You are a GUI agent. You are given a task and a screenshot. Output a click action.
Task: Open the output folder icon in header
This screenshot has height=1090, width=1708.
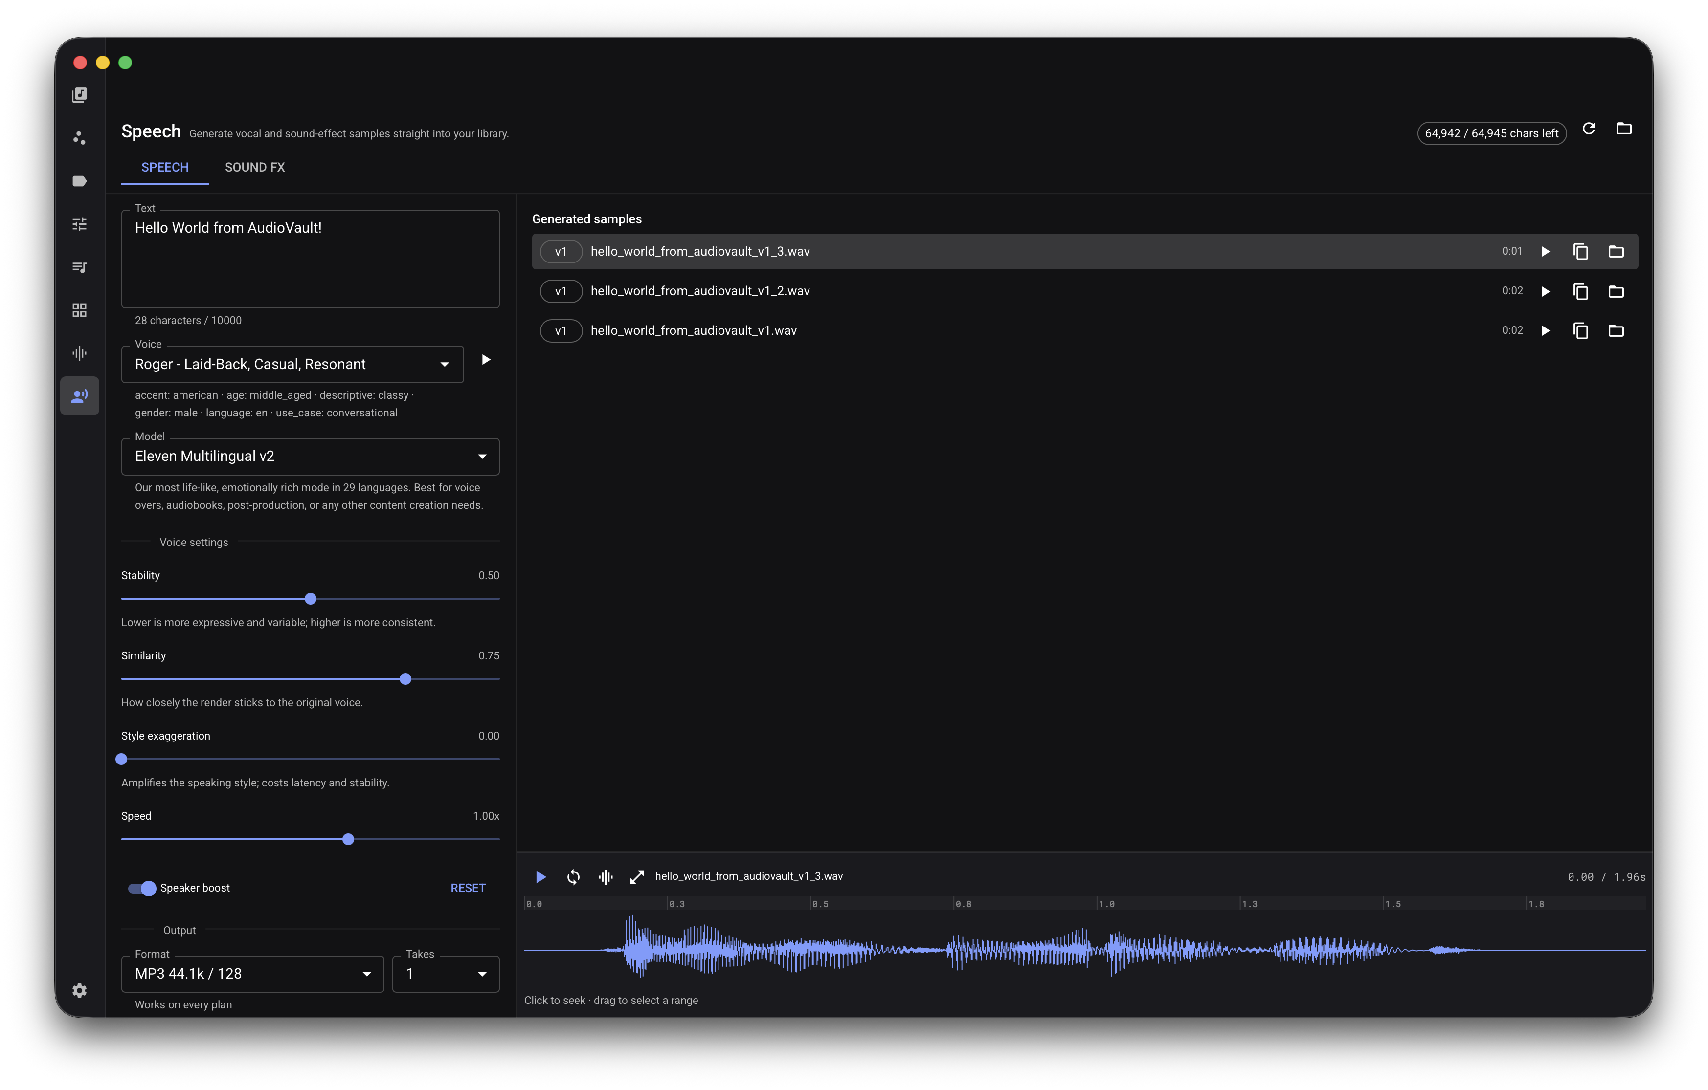click(x=1623, y=129)
